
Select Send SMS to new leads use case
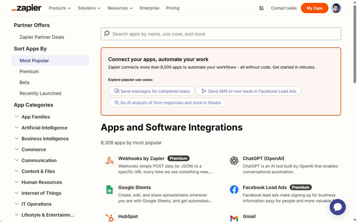pyautogui.click(x=248, y=91)
